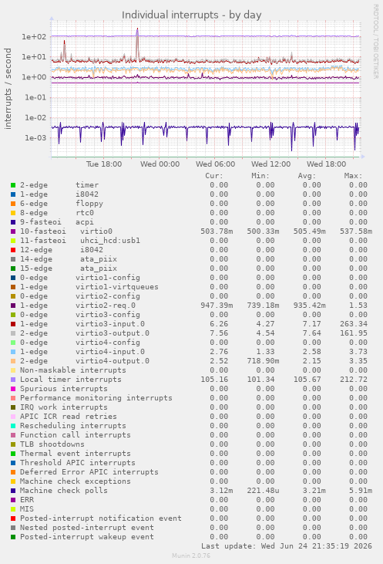Click the navy swatch for Machine check polls

tap(13, 491)
